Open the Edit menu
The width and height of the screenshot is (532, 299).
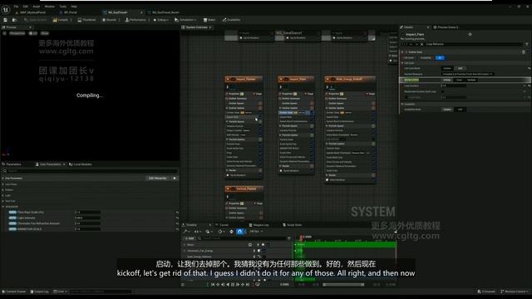26,7
